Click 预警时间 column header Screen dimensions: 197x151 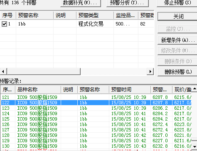130,90
